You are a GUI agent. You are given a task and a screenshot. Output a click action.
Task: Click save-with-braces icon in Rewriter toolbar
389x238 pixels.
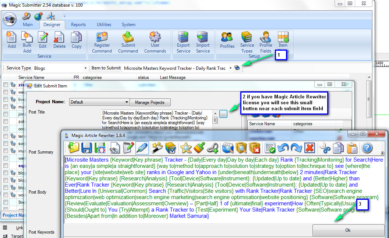click(x=99, y=148)
